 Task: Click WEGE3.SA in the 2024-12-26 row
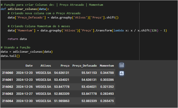tap(43, 87)
